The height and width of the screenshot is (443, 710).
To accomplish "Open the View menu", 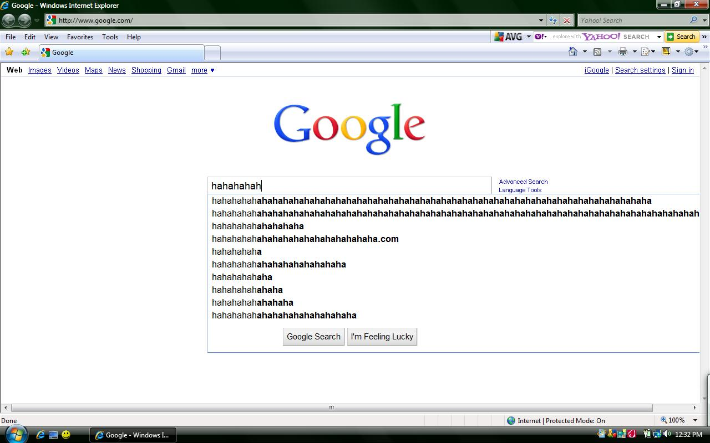I will pyautogui.click(x=51, y=37).
